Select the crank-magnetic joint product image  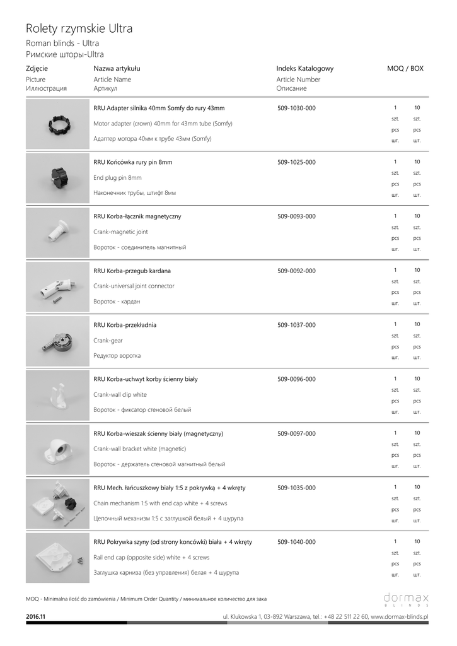57,232
